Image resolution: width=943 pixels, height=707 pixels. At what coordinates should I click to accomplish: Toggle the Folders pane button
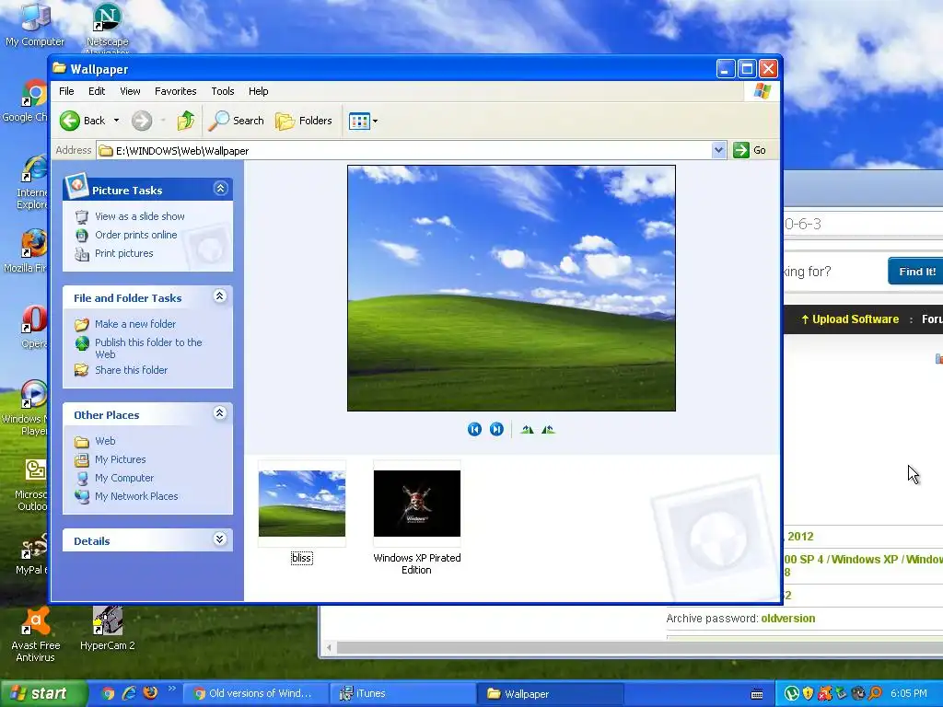(x=304, y=121)
